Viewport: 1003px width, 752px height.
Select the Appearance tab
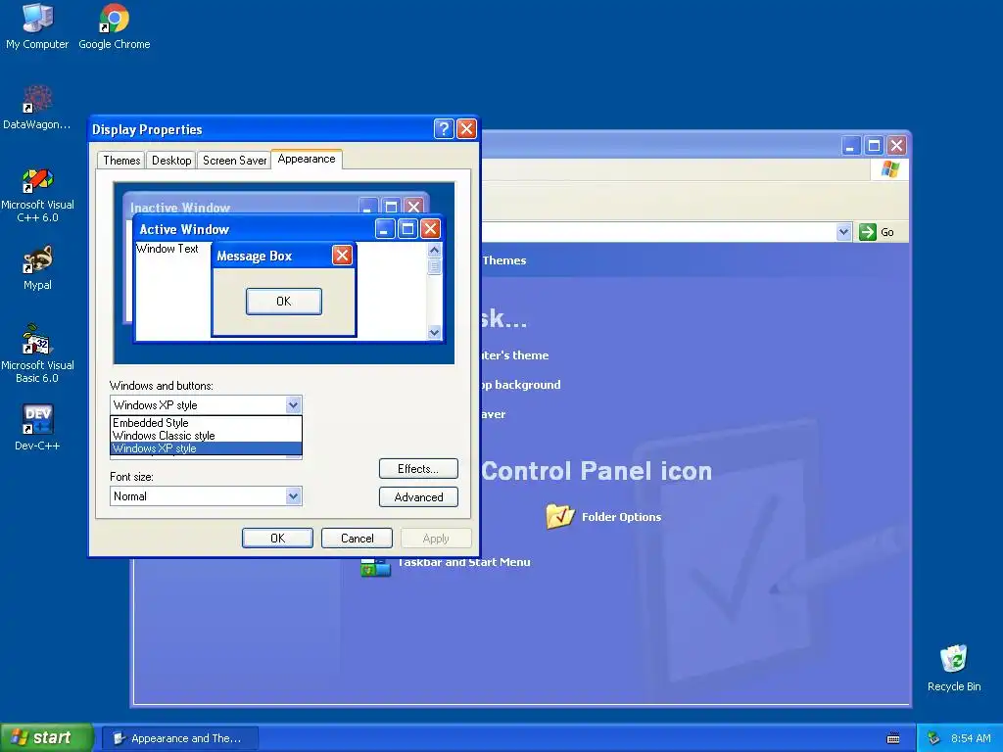(307, 160)
